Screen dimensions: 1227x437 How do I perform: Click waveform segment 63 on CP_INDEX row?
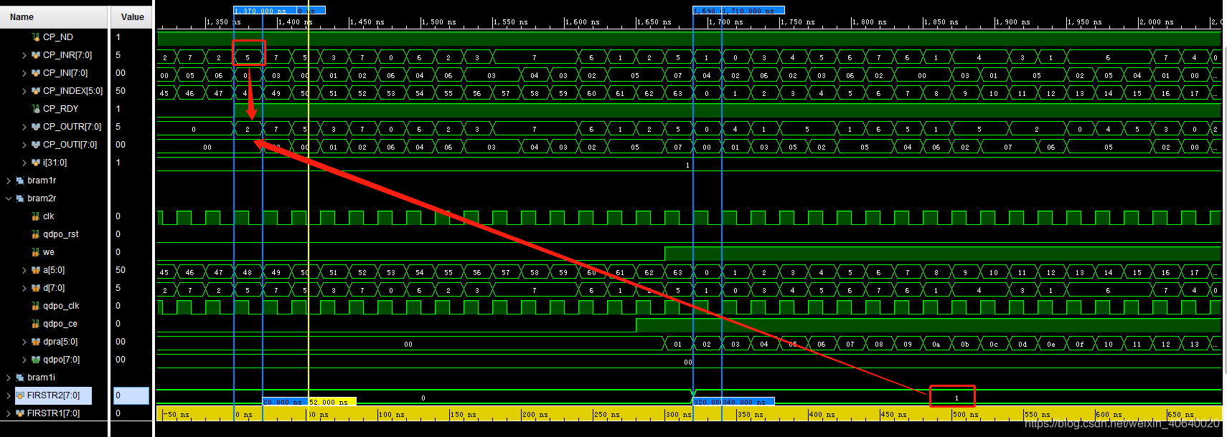click(x=677, y=93)
